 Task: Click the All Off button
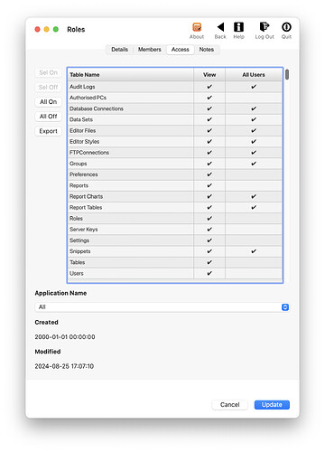[x=48, y=117]
